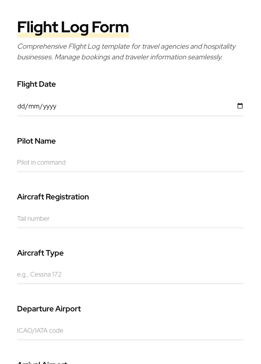Click the Aircraft Registration label
Viewport: 261px width, 364px height.
(53, 197)
